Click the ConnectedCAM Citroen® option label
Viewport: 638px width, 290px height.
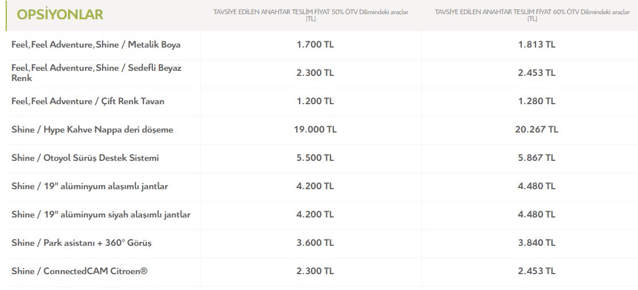(x=79, y=271)
